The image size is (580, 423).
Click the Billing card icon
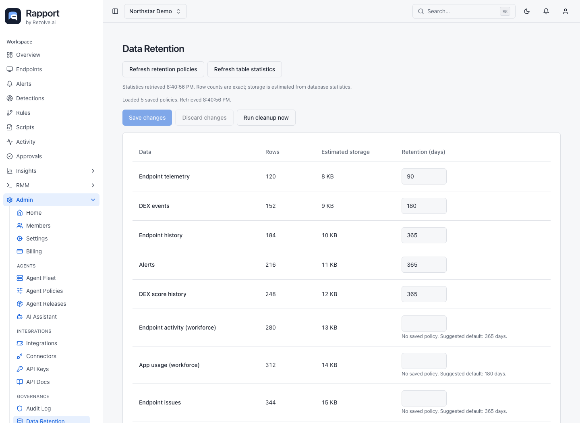click(20, 251)
